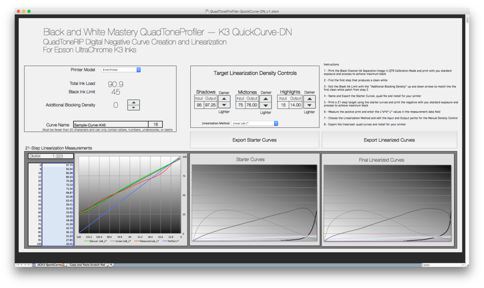Make Highlights lighter with down arrow
484x288 pixels.
click(309, 105)
